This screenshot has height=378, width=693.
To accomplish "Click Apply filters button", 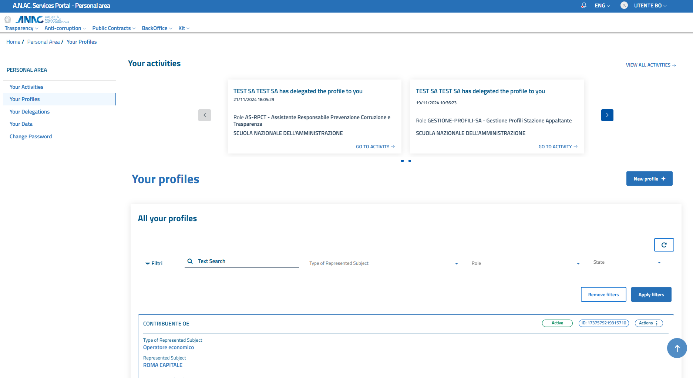I will tap(651, 295).
